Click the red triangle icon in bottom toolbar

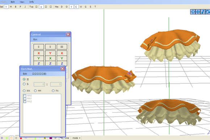click(21, 138)
